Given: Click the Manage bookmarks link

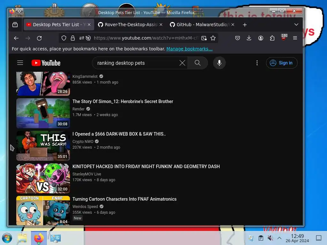Looking at the screenshot, I should click(x=189, y=49).
